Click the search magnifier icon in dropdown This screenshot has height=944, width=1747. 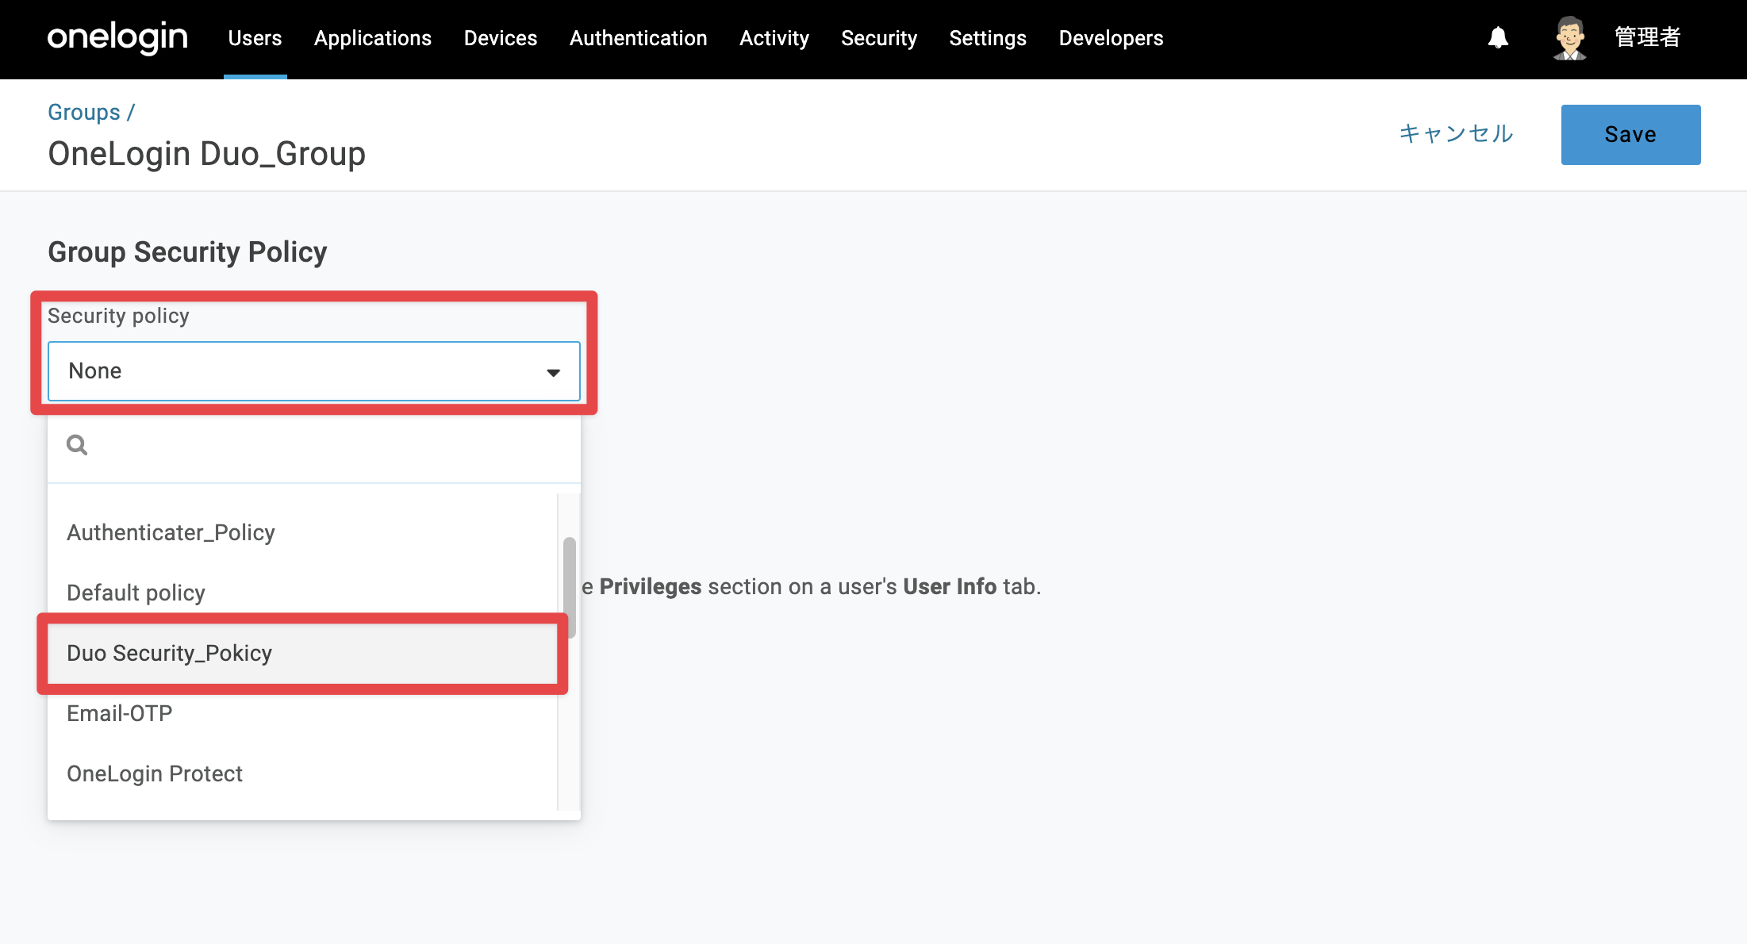[x=77, y=445]
